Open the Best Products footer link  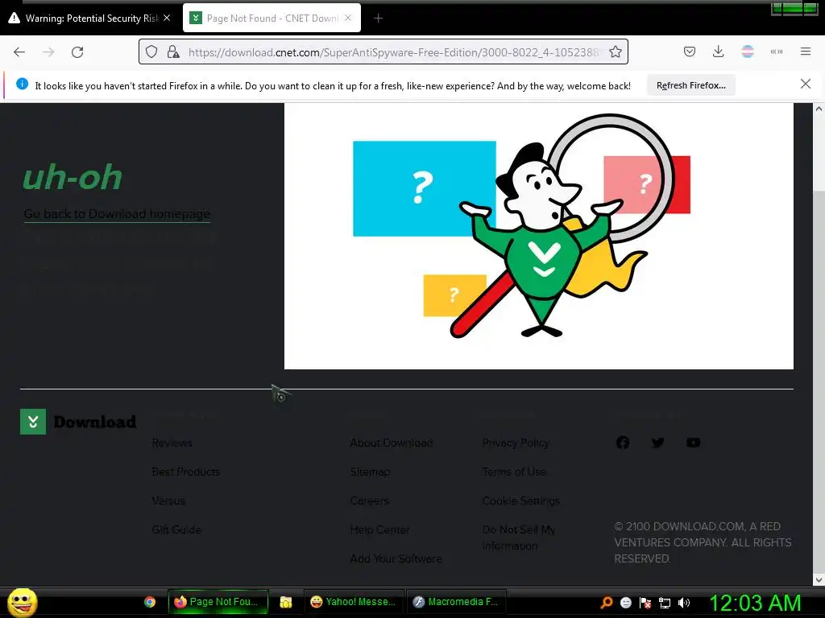[186, 472]
